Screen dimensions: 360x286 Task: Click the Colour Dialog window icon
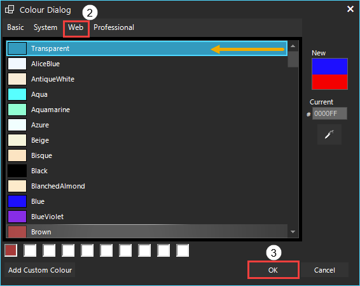coord(10,10)
